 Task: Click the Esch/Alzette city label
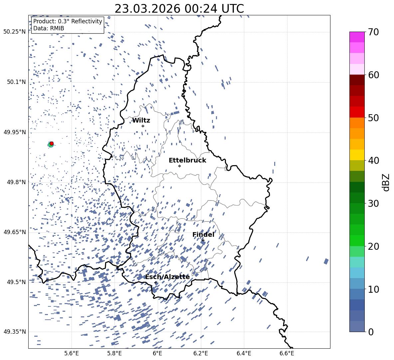(x=167, y=277)
